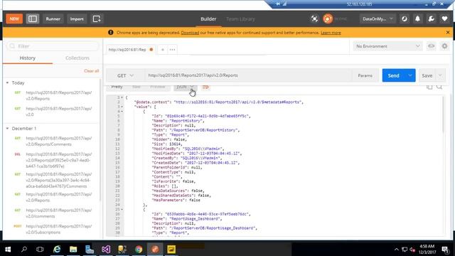The image size is (455, 256).
Task: Open the wrench settings menu
Action: click(x=432, y=19)
